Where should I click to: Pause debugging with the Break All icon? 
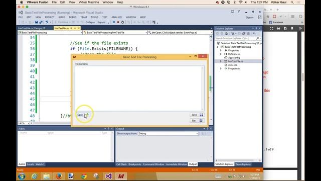114,22
